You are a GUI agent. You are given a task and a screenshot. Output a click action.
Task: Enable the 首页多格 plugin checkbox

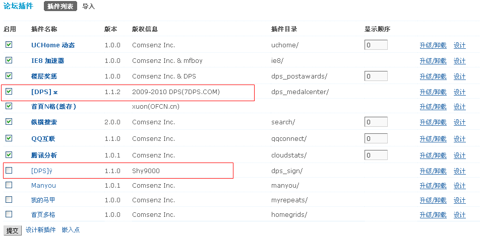click(9, 214)
